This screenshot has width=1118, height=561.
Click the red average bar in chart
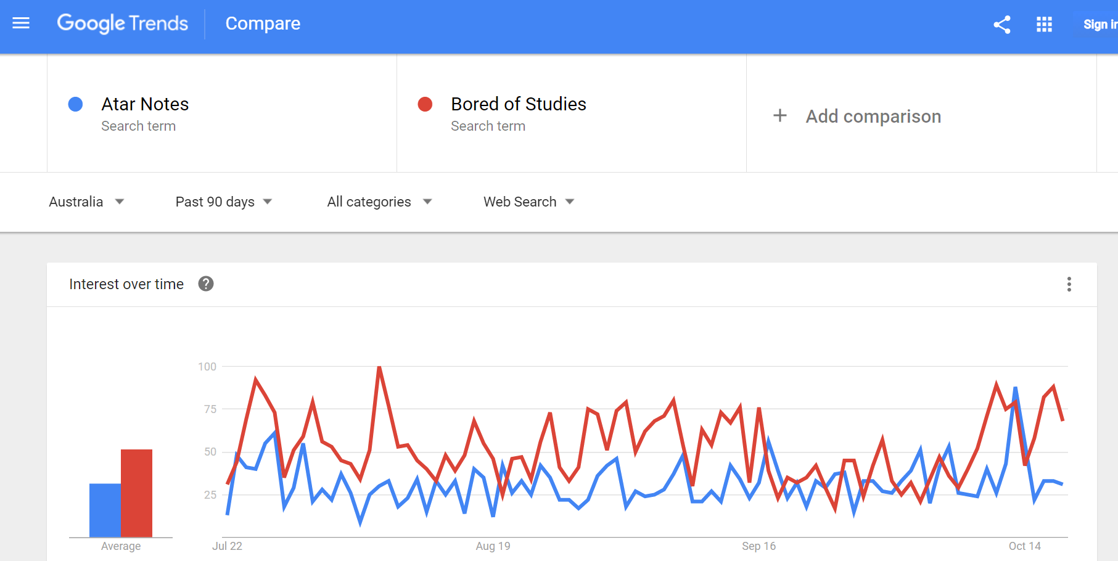(x=136, y=493)
